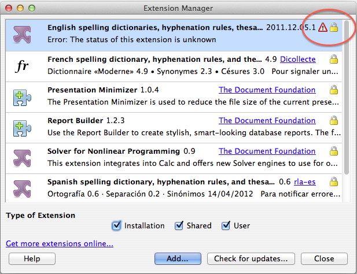Viewport: 357px width, 274px height.
Task: Click the Presentation Minimizer extension icon
Action: tap(21, 97)
